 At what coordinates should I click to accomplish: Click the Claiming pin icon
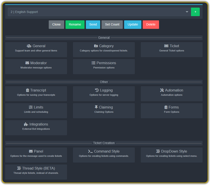pos(96,107)
